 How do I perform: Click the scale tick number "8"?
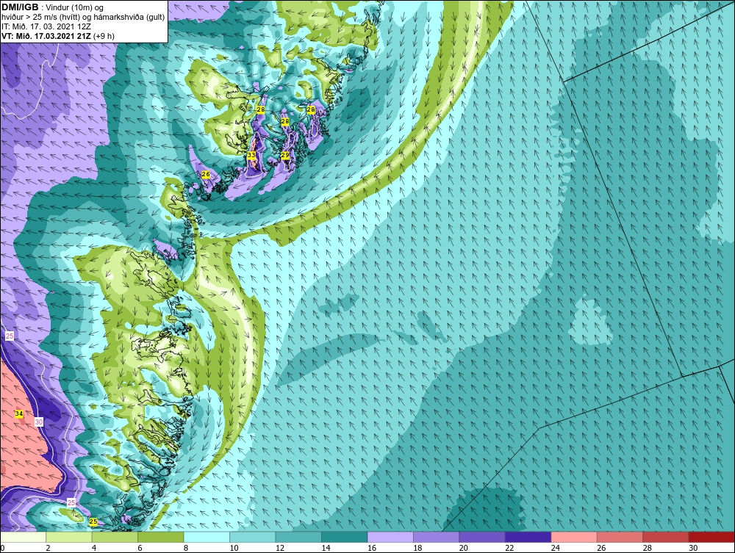(186, 548)
